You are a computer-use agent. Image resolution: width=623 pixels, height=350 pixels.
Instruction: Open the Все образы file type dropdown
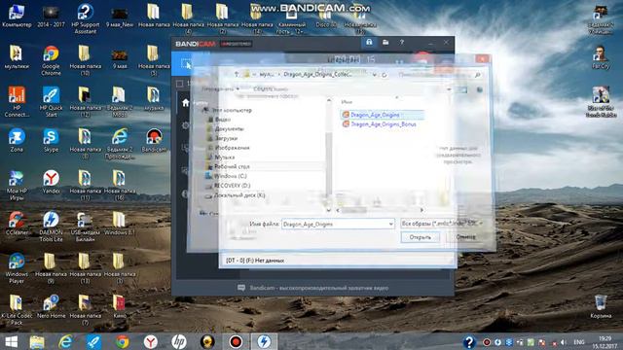pyautogui.click(x=442, y=224)
